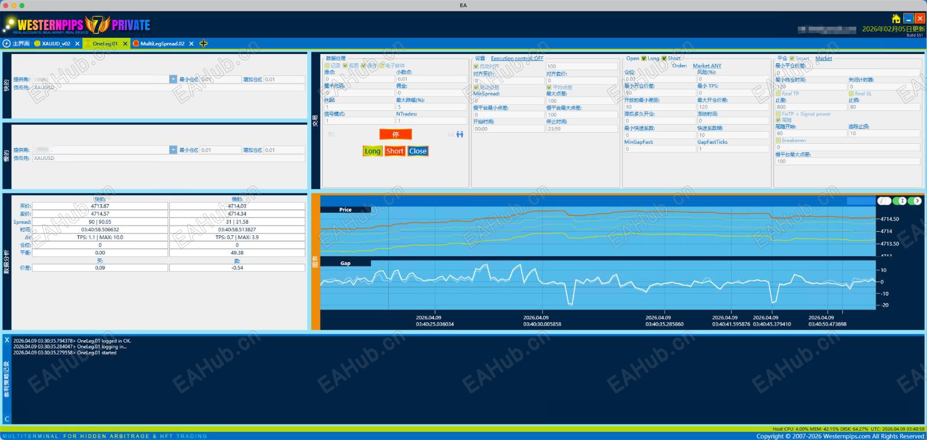Viewport: 927px width, 440px height.
Task: Click the MinGapFast input field
Action: click(x=660, y=149)
